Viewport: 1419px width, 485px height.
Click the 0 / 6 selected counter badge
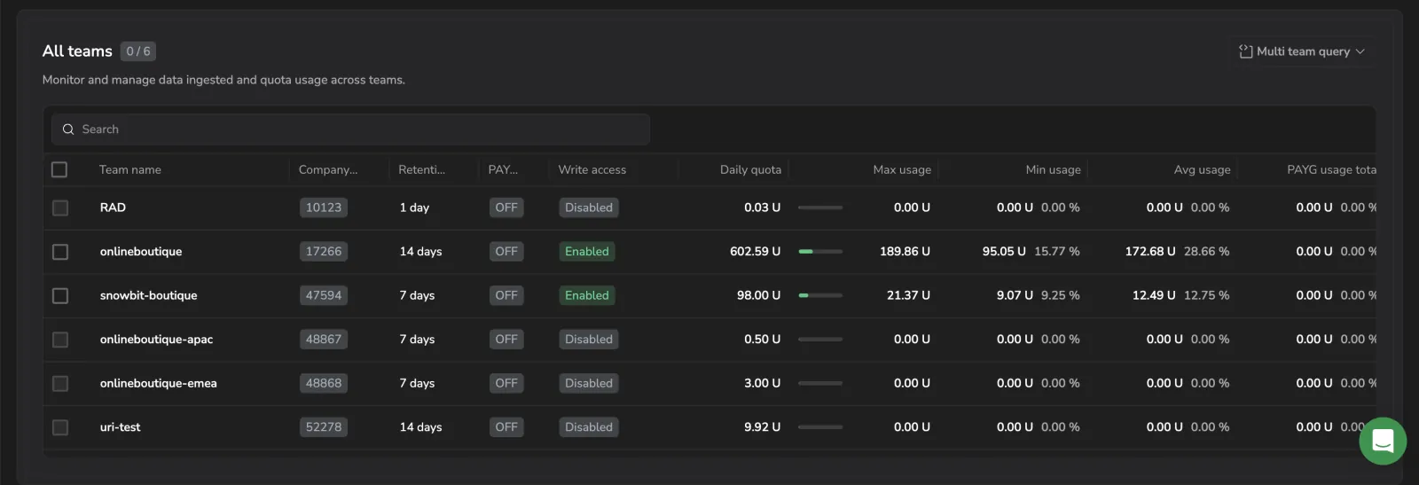point(137,51)
